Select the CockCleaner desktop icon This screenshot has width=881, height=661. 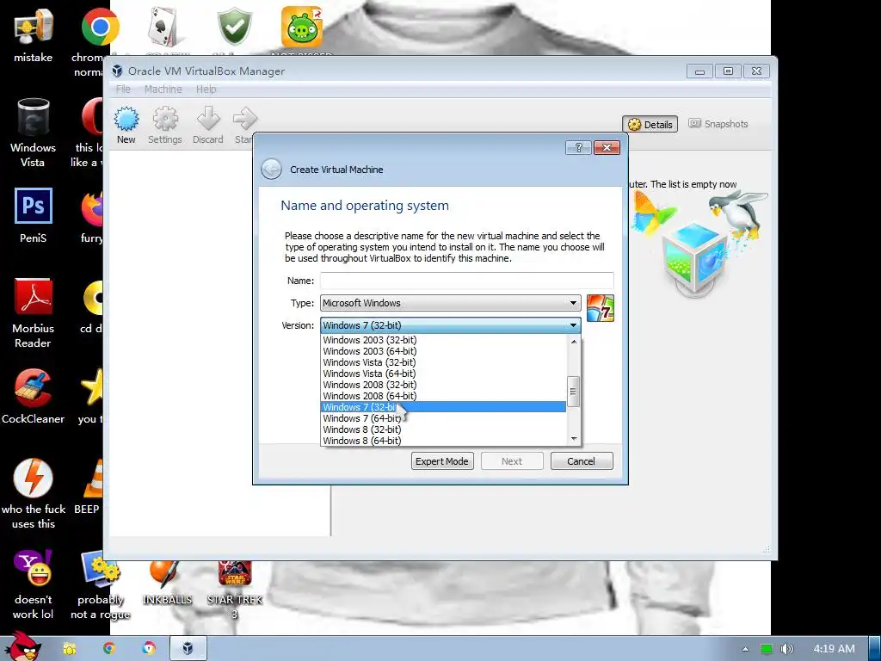click(x=34, y=396)
